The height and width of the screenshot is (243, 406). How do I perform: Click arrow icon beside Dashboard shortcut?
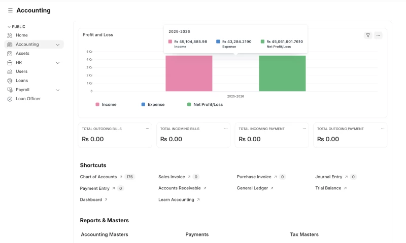[x=106, y=199]
